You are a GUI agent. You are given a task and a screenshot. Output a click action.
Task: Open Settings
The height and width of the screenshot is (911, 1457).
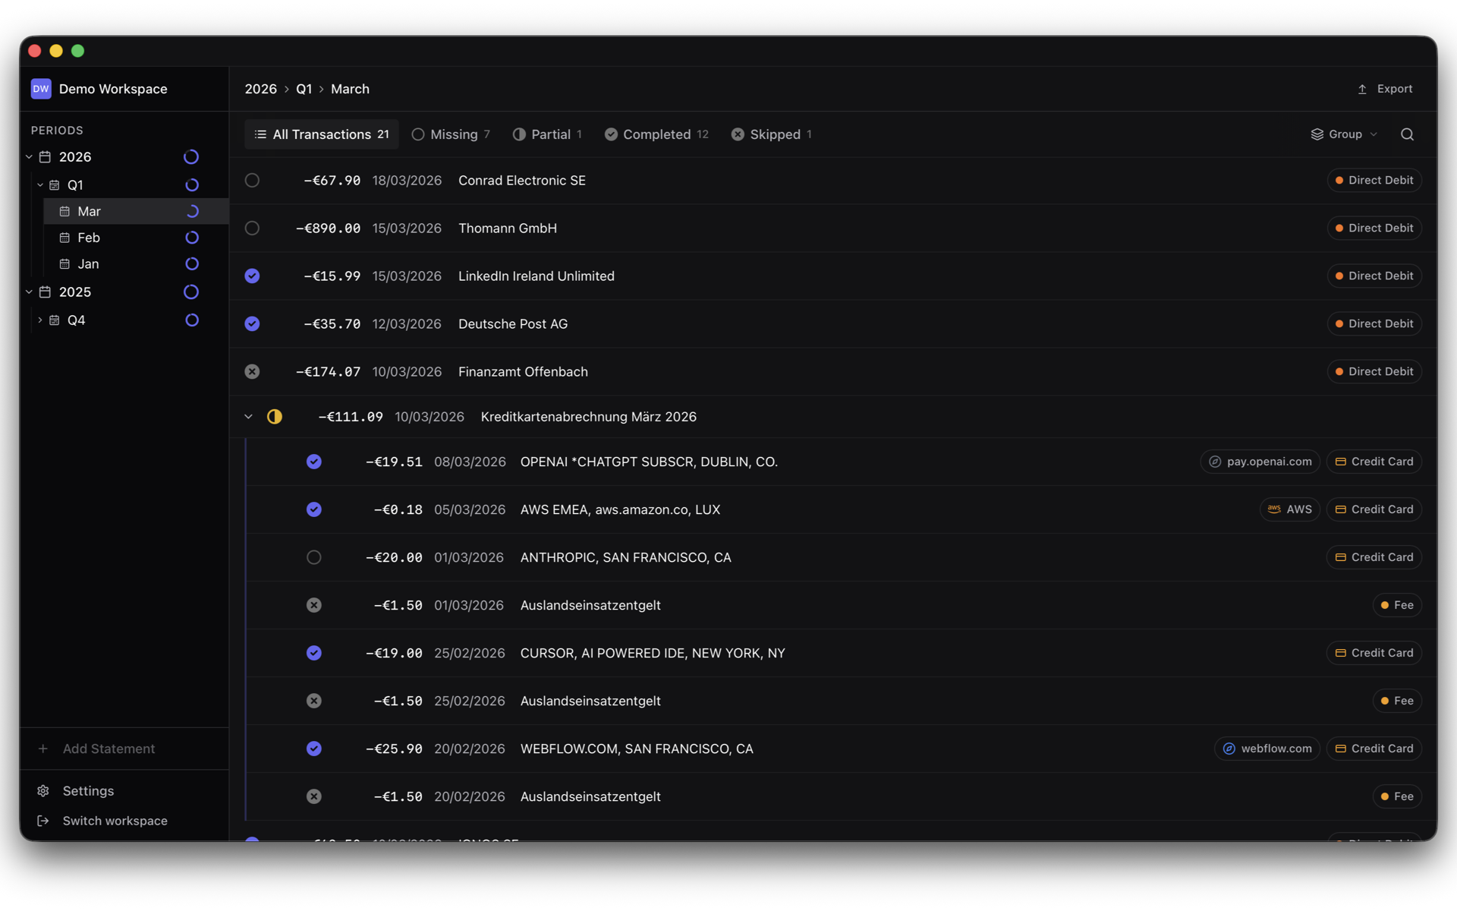[88, 791]
